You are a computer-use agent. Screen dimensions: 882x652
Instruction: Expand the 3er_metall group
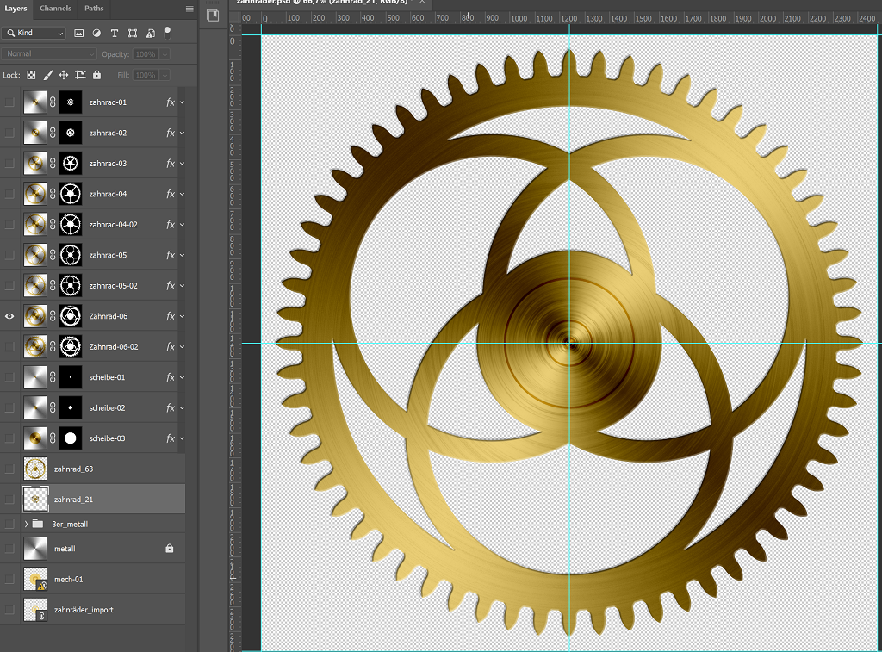pyautogui.click(x=26, y=524)
